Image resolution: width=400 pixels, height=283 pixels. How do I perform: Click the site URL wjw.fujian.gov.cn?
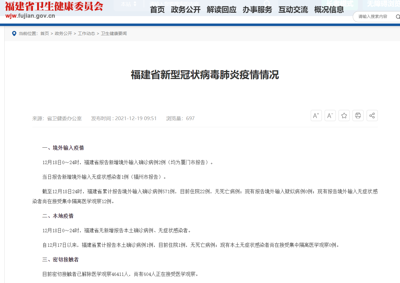[x=31, y=15]
